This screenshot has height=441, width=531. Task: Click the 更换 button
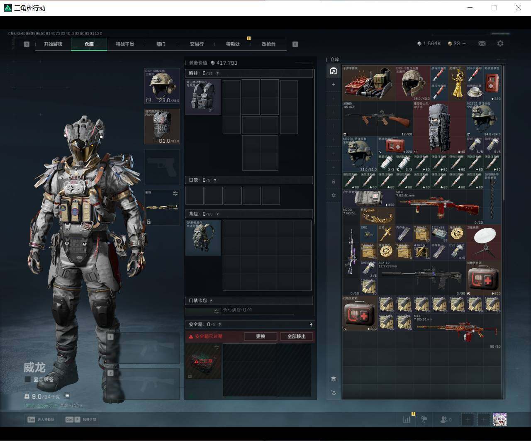coord(261,336)
